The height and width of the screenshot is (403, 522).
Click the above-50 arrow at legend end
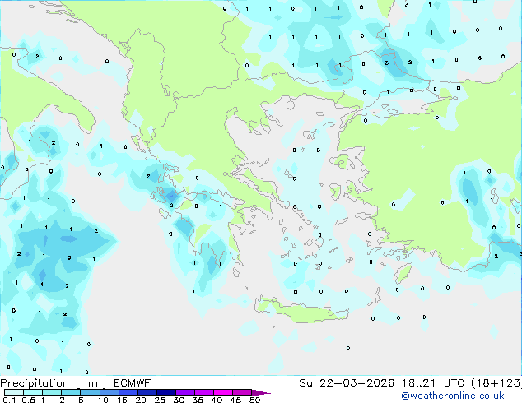tap(261, 392)
